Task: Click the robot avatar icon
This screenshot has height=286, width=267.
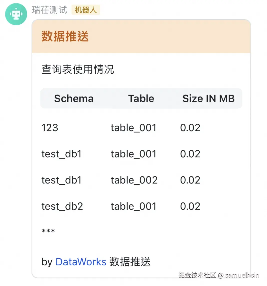Action: tap(16, 14)
